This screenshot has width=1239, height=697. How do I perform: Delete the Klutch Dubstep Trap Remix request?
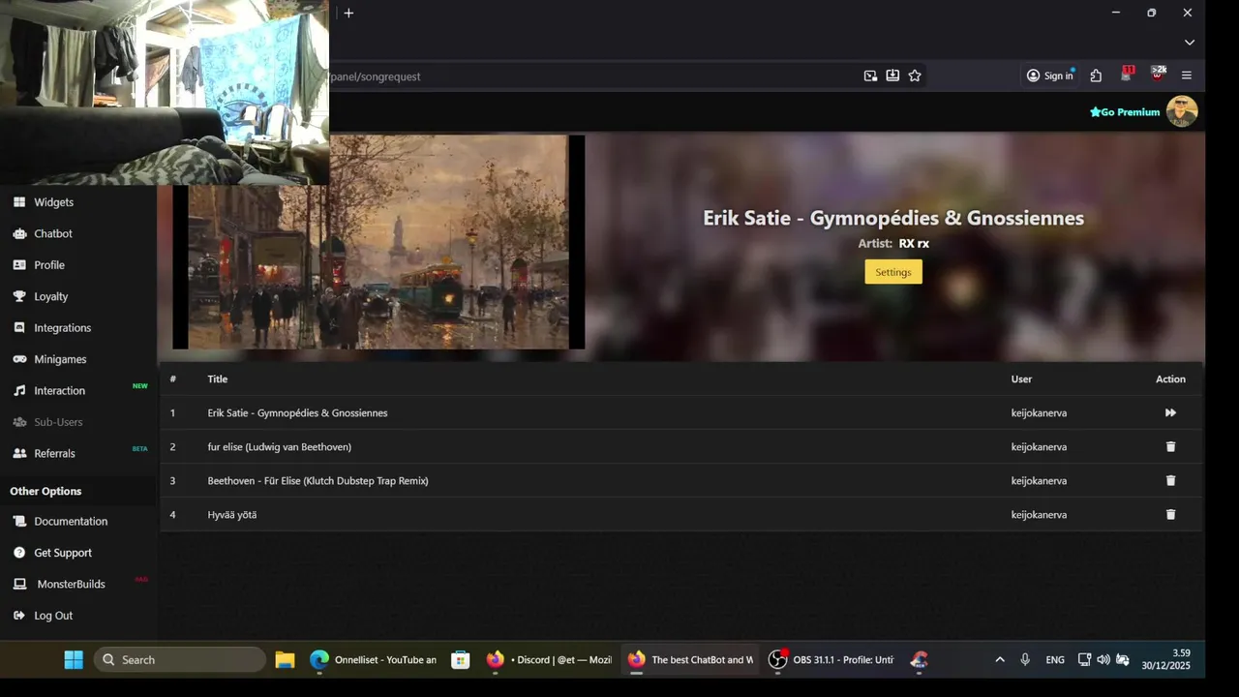coord(1170,480)
